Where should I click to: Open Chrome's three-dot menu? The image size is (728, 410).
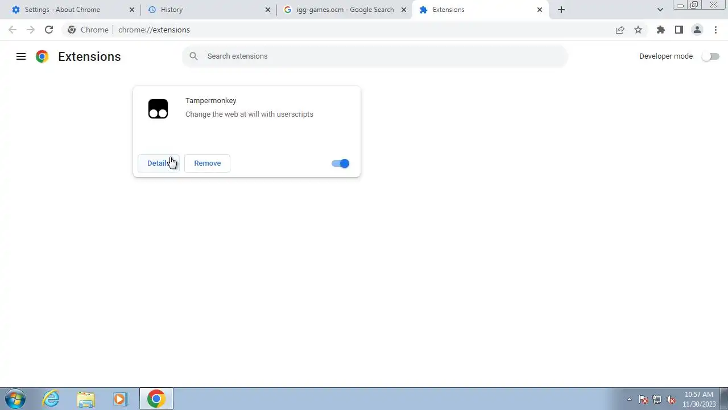(715, 30)
